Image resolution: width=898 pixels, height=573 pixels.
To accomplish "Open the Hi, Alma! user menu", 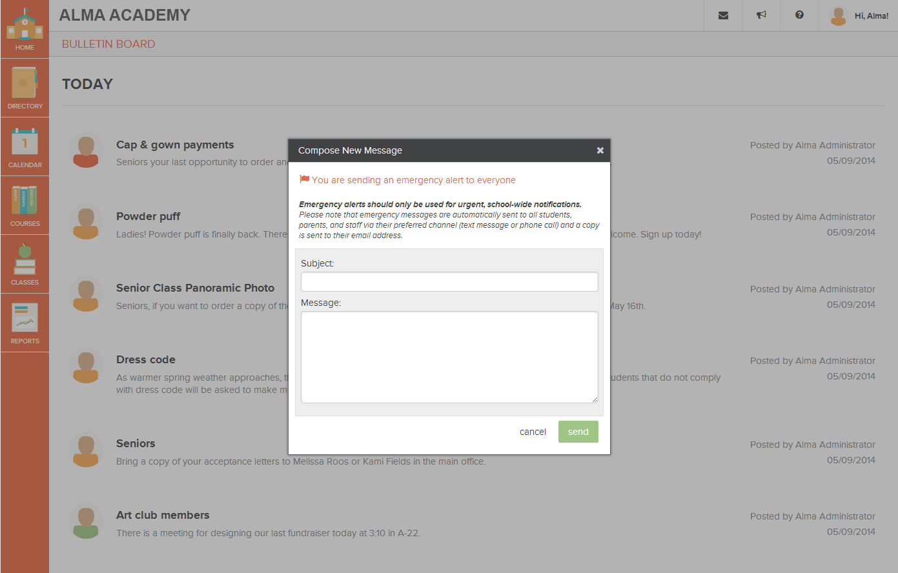I will click(859, 15).
